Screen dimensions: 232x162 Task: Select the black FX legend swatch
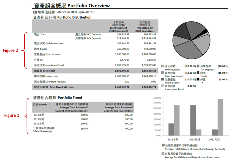tap(198, 79)
